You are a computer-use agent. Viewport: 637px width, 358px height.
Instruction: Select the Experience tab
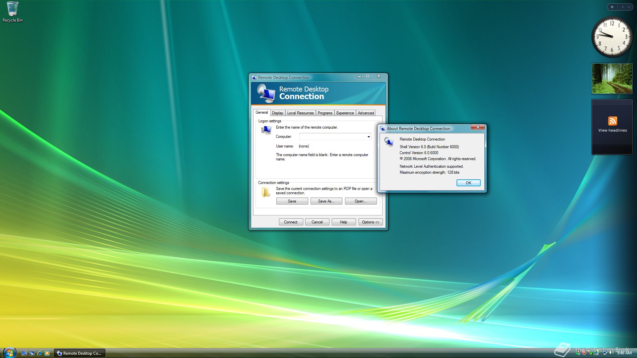[345, 113]
